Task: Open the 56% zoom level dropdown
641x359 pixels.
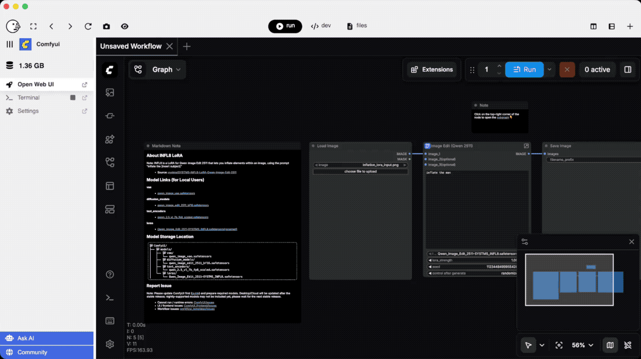Action: (x=582, y=345)
